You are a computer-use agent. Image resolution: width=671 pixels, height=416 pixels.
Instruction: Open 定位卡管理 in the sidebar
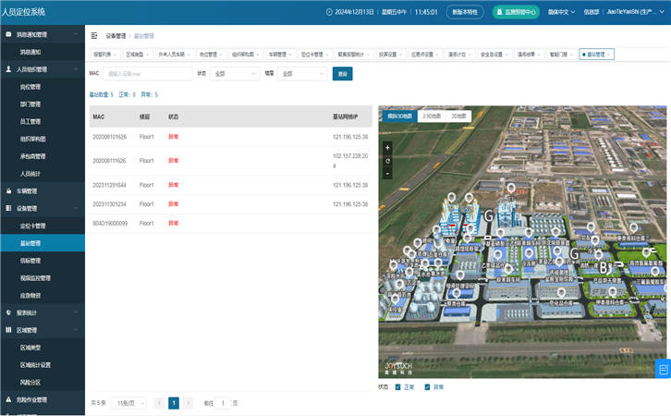coord(33,226)
